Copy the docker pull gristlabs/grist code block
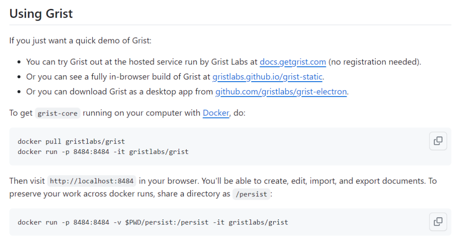The height and width of the screenshot is (242, 462). click(438, 141)
